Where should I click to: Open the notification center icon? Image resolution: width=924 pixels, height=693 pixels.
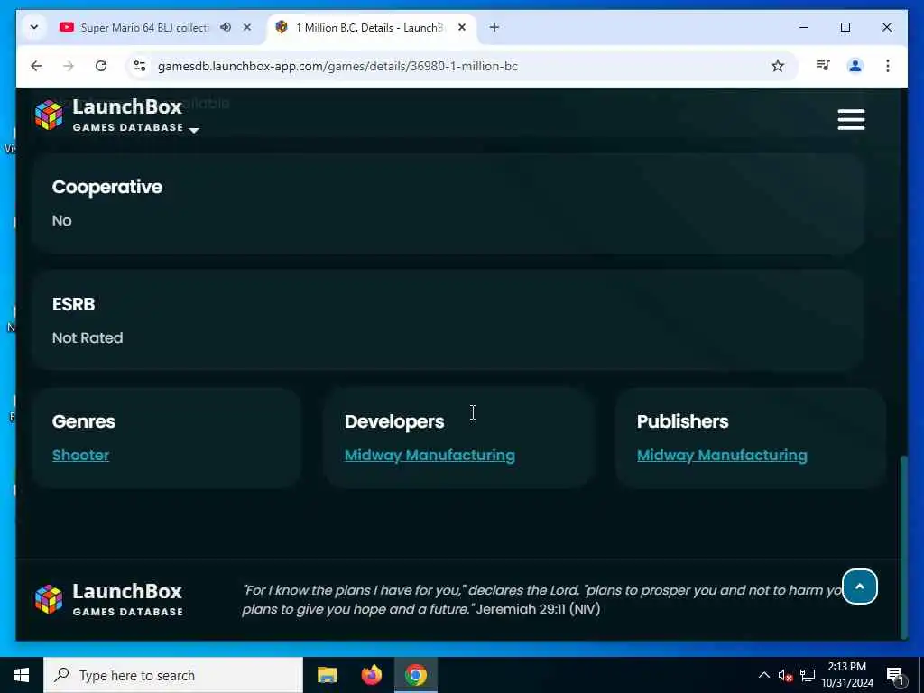895,675
